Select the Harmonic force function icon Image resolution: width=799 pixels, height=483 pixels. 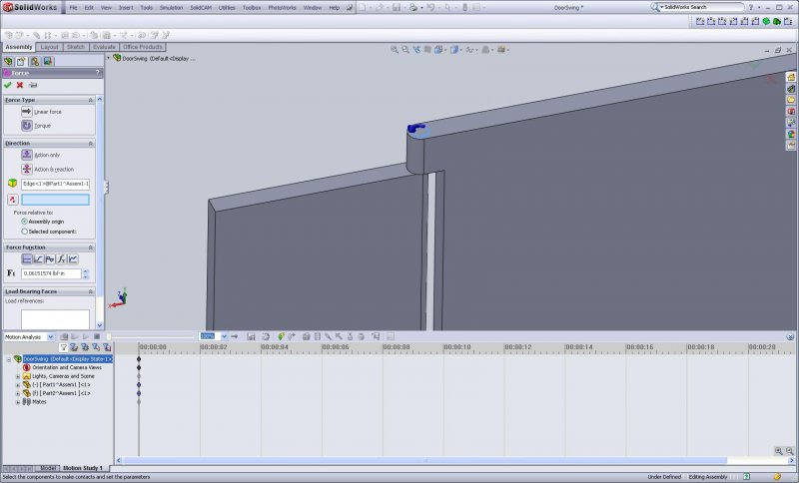49,259
